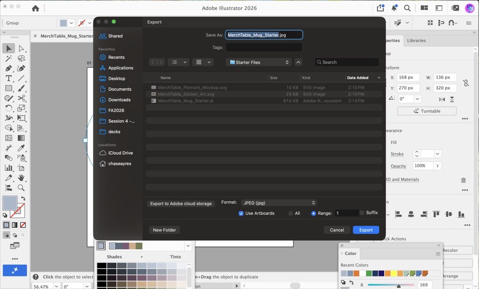Create a New Folder
This screenshot has height=289, width=479.
click(164, 230)
